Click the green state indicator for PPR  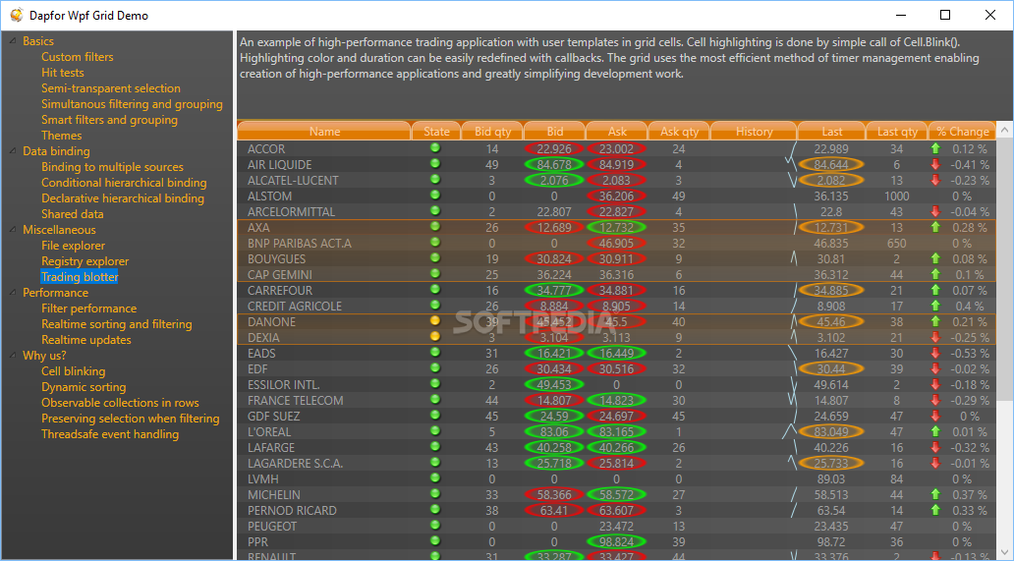tap(435, 541)
